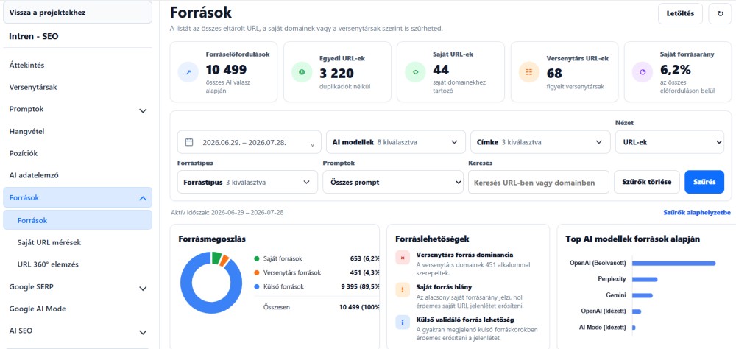This screenshot has width=736, height=349.
Task: Open the Címke 3 kiválasztva dropdown
Action: tap(540, 142)
